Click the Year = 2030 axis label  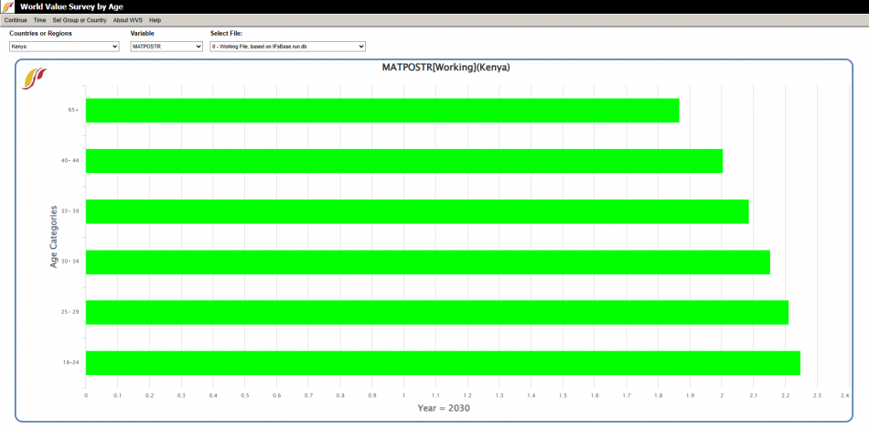point(444,408)
